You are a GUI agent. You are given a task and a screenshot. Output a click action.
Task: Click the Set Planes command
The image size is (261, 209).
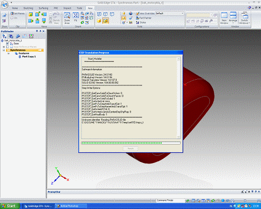pyautogui.click(x=17, y=13)
